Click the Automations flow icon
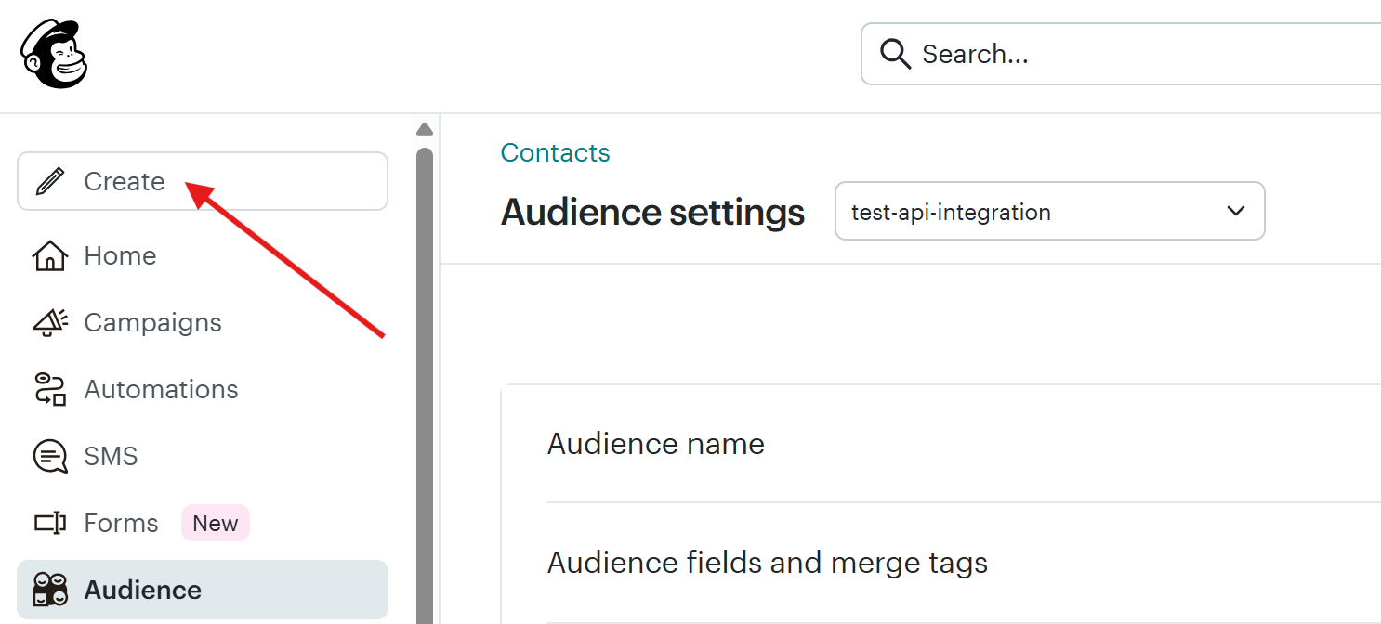Viewport: 1381px width, 624px height. [50, 389]
